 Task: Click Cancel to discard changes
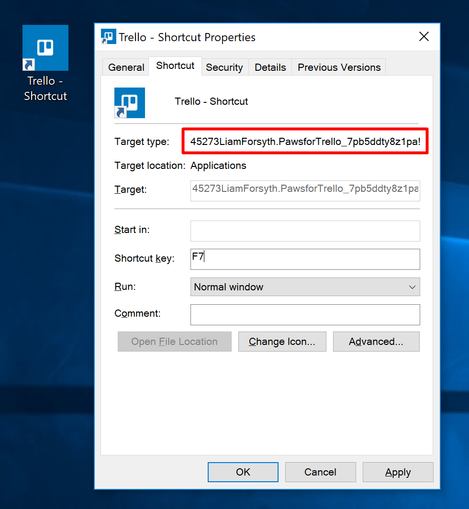coord(321,472)
